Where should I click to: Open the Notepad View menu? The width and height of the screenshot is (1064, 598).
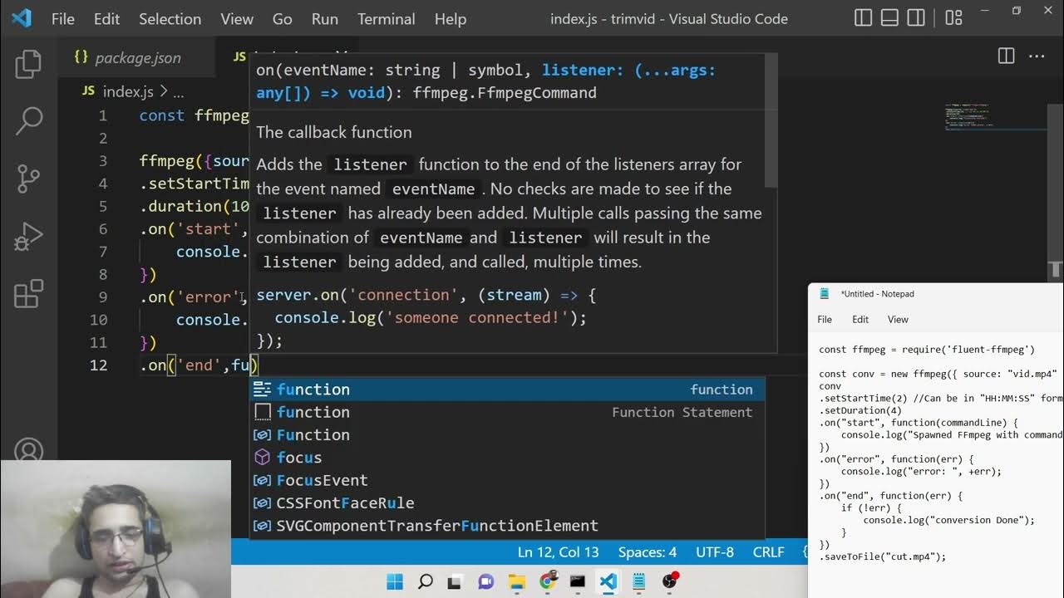click(x=898, y=319)
